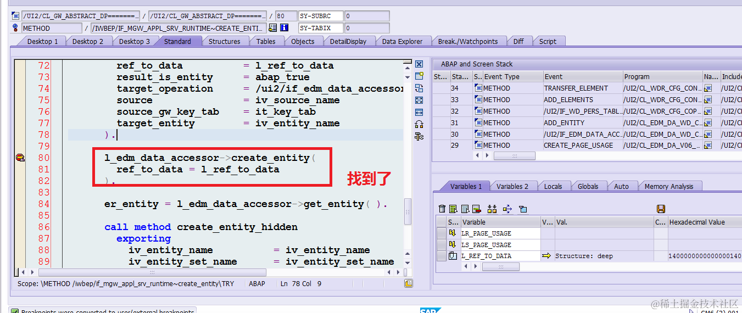Click the binoculars-style icon in Variables toolbar

pyautogui.click(x=492, y=209)
